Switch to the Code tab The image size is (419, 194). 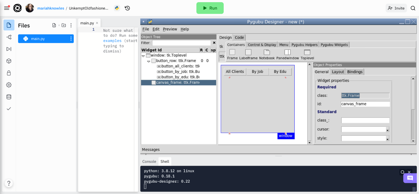(239, 37)
